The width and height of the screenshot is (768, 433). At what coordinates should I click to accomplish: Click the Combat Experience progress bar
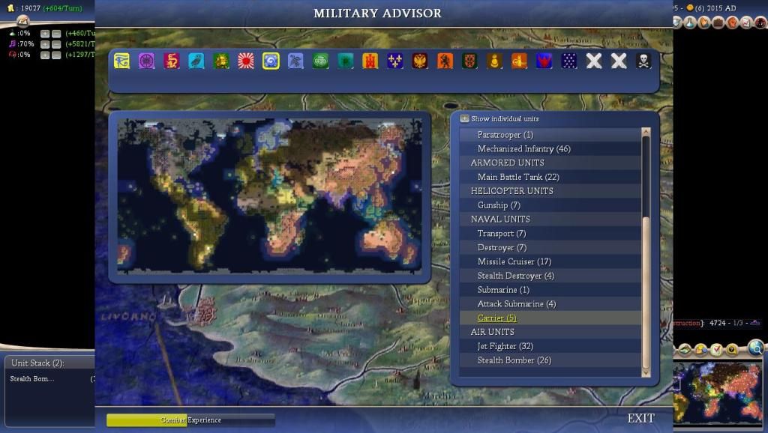coord(190,420)
